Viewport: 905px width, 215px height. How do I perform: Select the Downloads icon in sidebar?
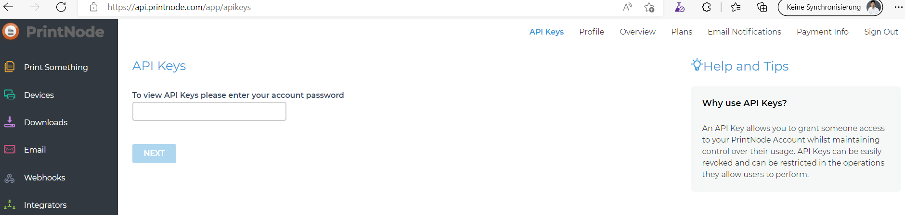10,122
